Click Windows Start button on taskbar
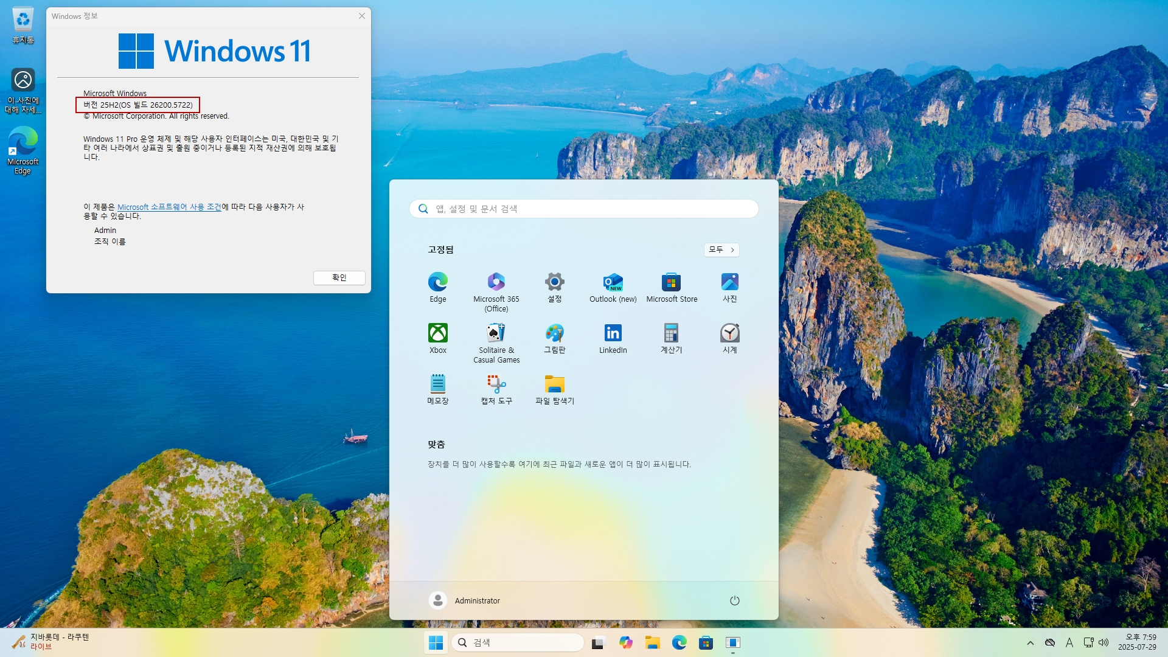This screenshot has height=657, width=1168. click(436, 642)
